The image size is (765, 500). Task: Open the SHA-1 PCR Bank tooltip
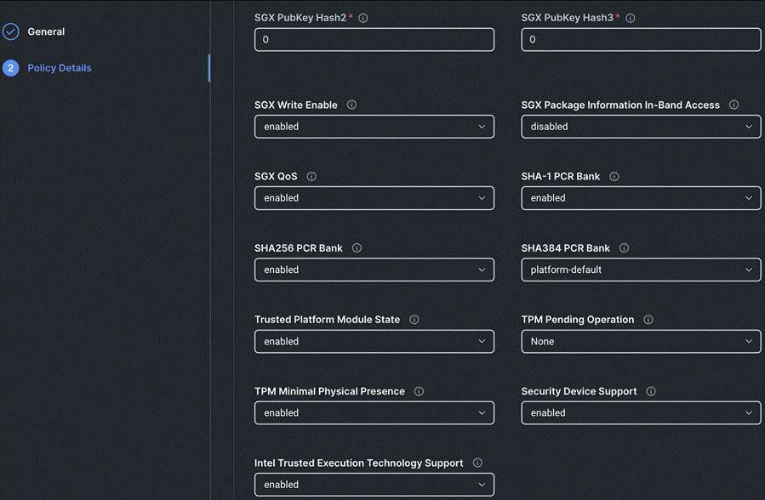(x=614, y=176)
